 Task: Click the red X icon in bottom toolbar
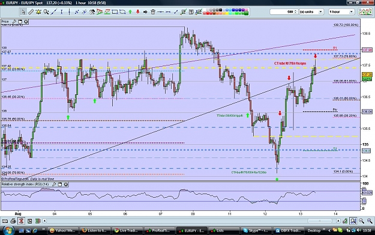click(x=21, y=221)
